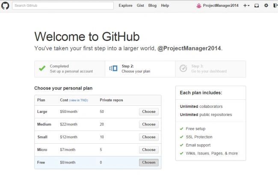278x175 pixels.
Task: Click the Step 3 dashboard gauge icon
Action: tap(183, 68)
